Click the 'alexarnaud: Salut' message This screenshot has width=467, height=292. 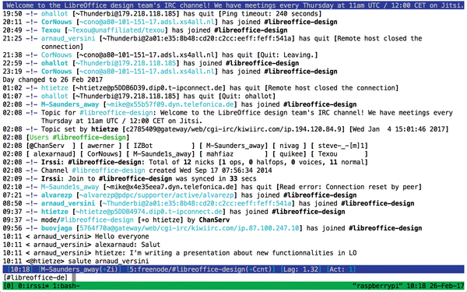tap(128, 245)
